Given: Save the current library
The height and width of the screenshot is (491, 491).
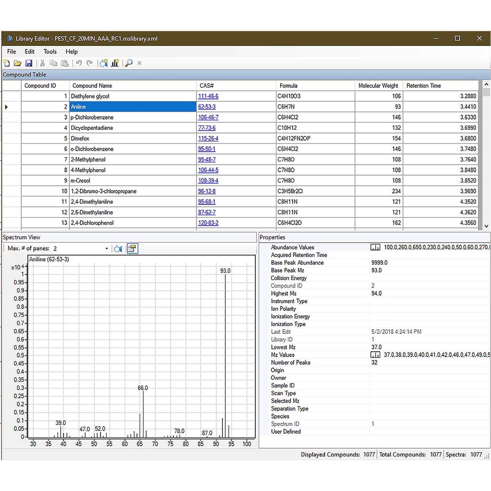Looking at the screenshot, I should click(x=29, y=63).
